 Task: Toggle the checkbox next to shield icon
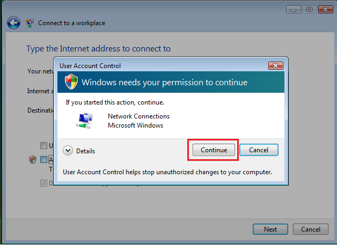tap(43, 160)
